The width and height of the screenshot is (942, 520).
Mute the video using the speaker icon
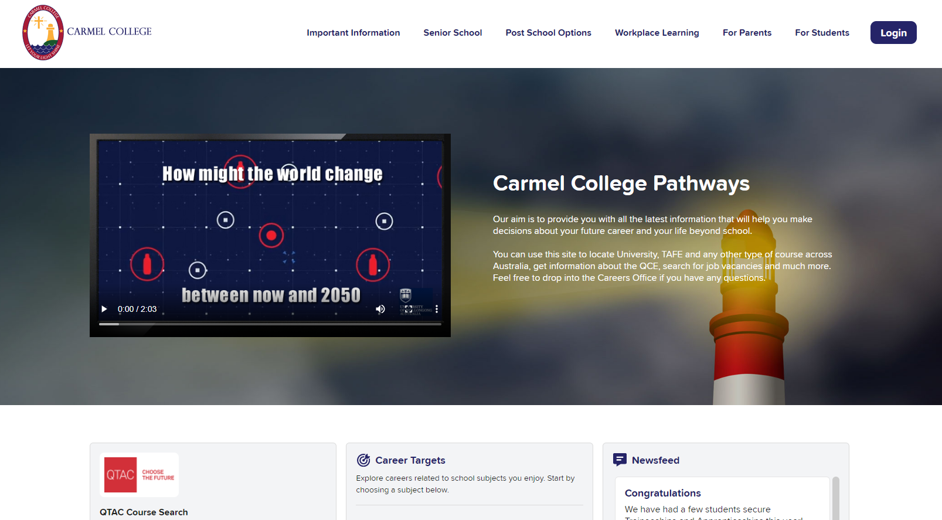(380, 309)
